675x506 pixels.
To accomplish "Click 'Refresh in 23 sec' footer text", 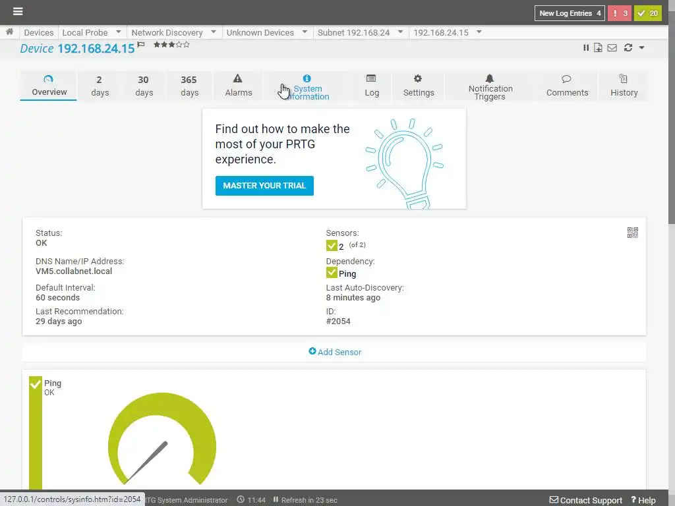I will point(309,500).
